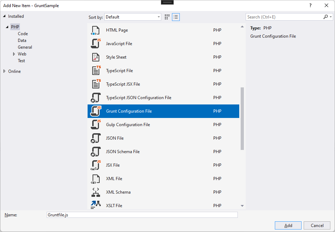This screenshot has height=232, width=335.
Task: Click the XSLT File template icon
Action: (95, 205)
